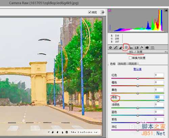The width and height of the screenshot is (169, 138).
Task: Click the 红色 red hue slider handle
Action: (x=138, y=78)
